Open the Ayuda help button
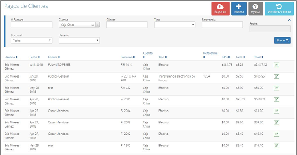 (x=256, y=9)
